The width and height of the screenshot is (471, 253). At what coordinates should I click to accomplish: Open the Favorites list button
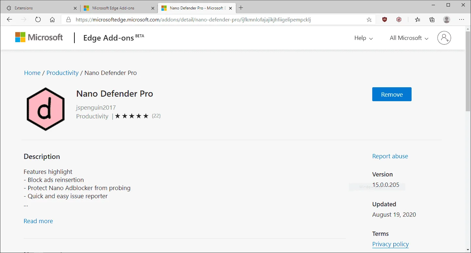click(417, 19)
